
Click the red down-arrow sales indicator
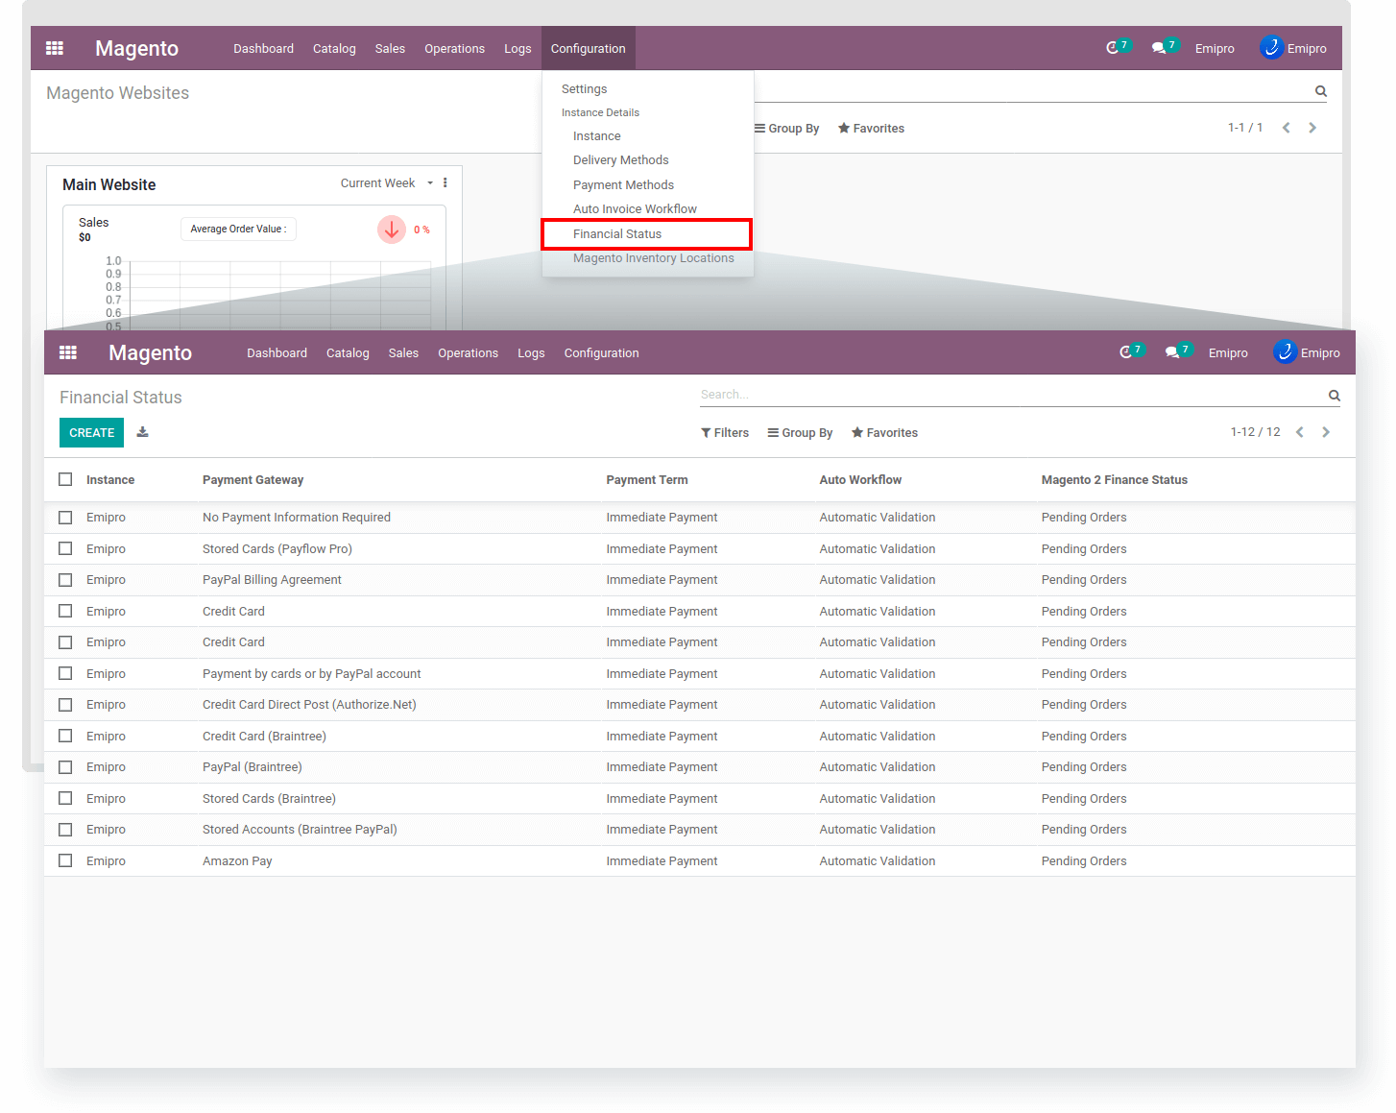(392, 230)
